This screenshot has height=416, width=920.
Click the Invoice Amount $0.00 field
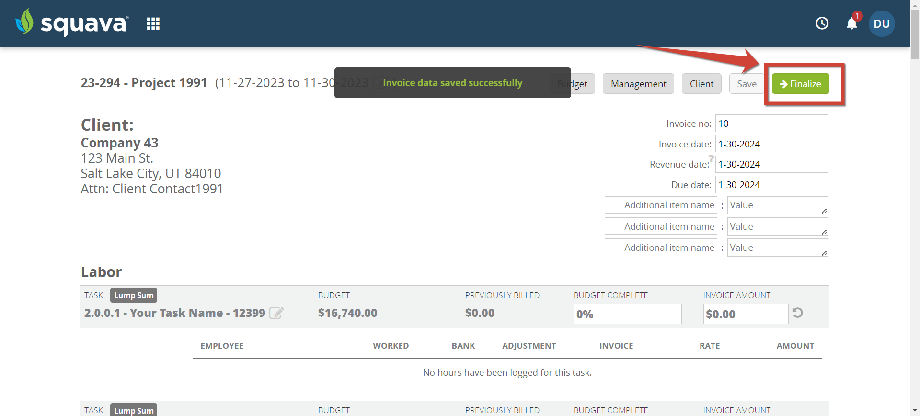click(x=746, y=314)
